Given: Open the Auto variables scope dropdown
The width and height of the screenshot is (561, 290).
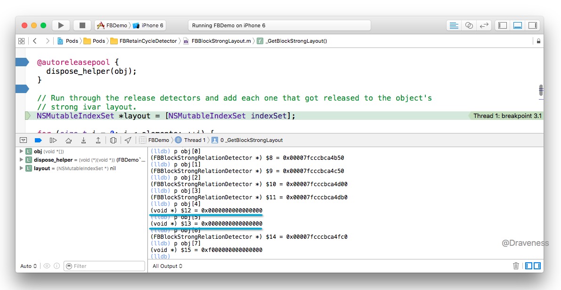Looking at the screenshot, I should 29,266.
